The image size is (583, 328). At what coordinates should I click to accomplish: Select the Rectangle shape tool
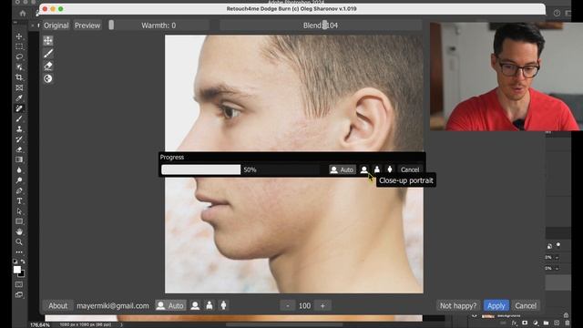coord(19,221)
